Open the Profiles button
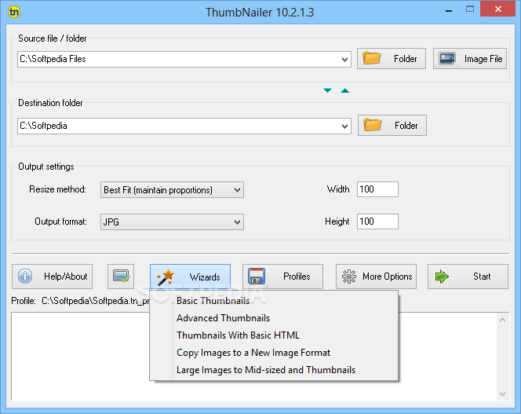The height and width of the screenshot is (414, 521). (x=282, y=277)
